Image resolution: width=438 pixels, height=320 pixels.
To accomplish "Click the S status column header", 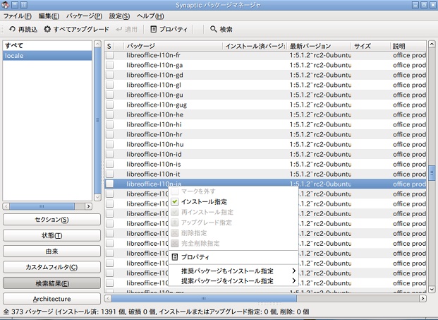I will click(109, 46).
